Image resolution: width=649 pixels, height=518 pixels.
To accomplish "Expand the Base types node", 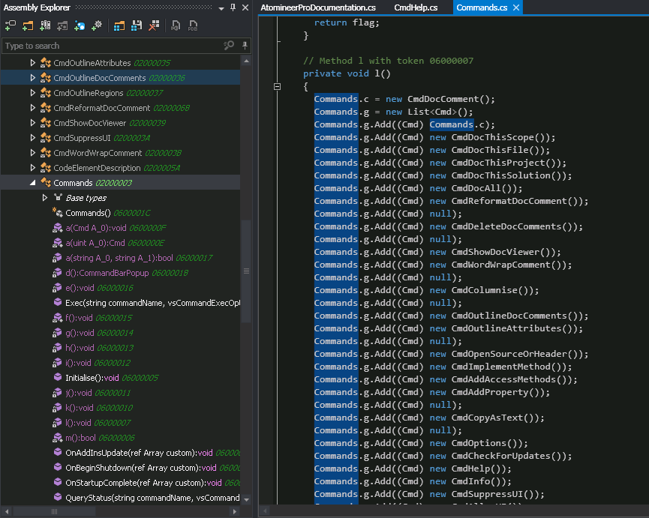I will pyautogui.click(x=44, y=198).
